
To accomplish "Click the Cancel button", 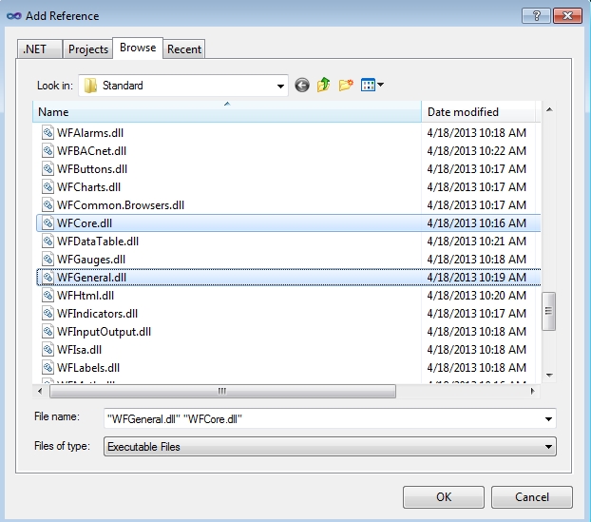I will click(532, 497).
